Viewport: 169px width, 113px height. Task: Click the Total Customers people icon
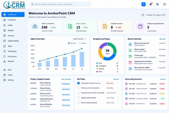(x=35, y=26)
